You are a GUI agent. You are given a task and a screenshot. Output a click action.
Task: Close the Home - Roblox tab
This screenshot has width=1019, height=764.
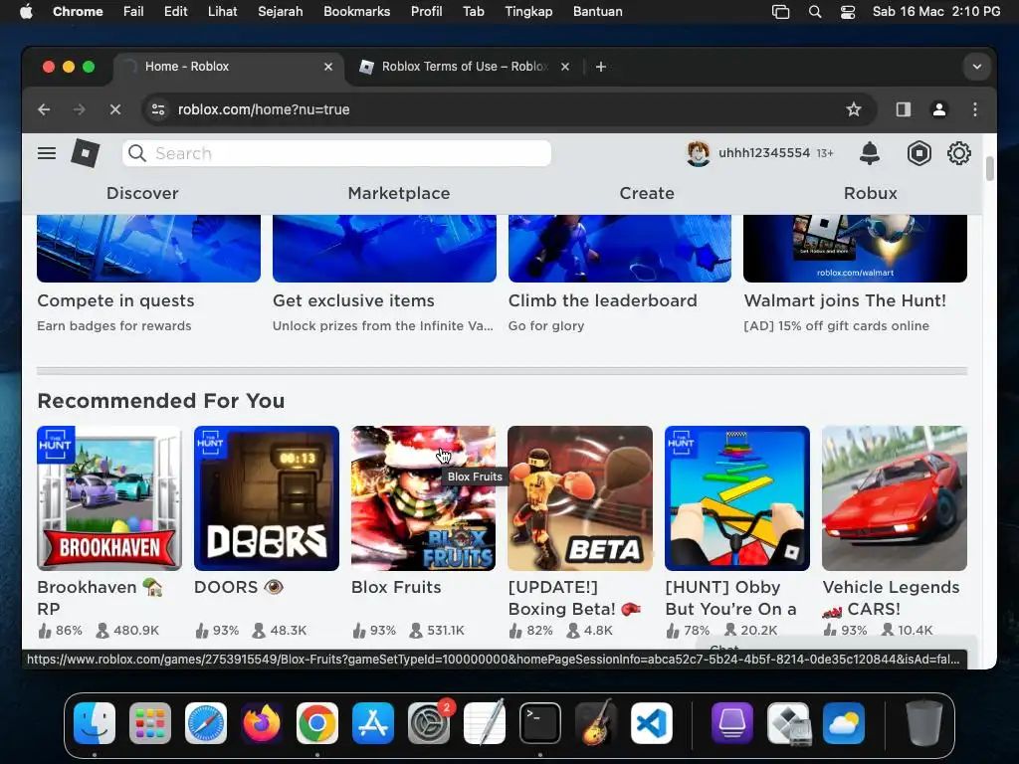[328, 67]
